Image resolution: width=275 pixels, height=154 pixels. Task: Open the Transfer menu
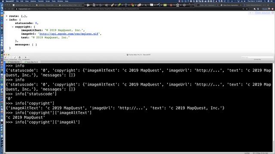pos(41,1)
